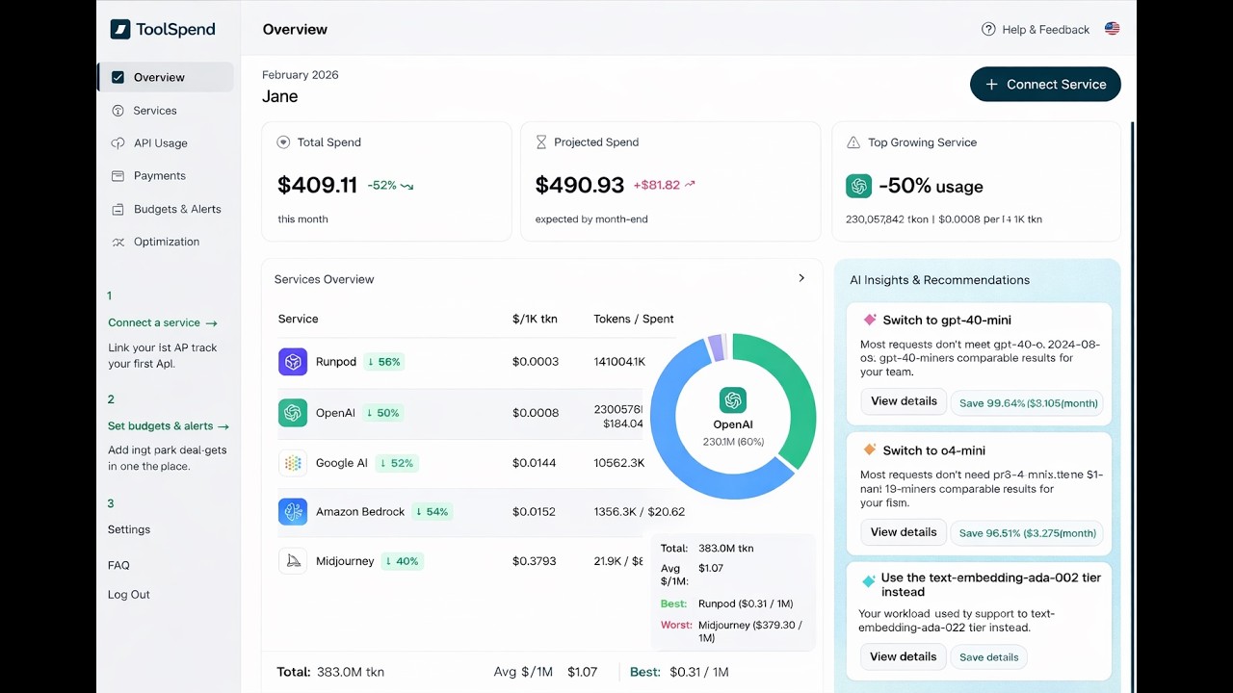This screenshot has width=1233, height=693.
Task: Follow the Set budgets & alerts link
Action: click(169, 425)
